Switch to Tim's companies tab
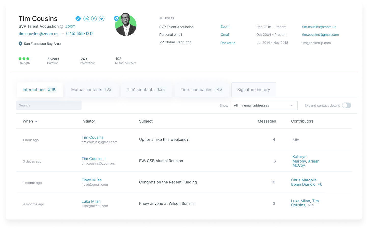 click(x=201, y=90)
